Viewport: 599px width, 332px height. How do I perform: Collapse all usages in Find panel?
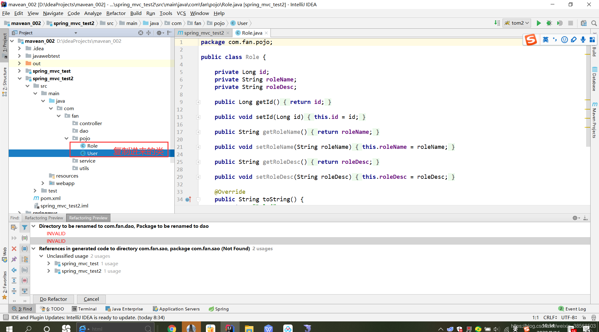(14, 291)
